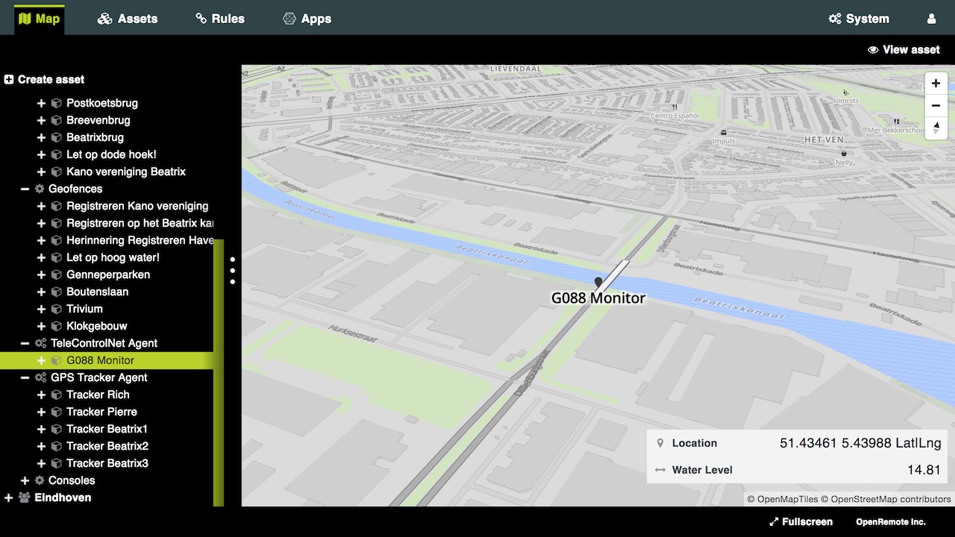
Task: Click the Tracker Beatrix3 cube icon
Action: pos(56,463)
